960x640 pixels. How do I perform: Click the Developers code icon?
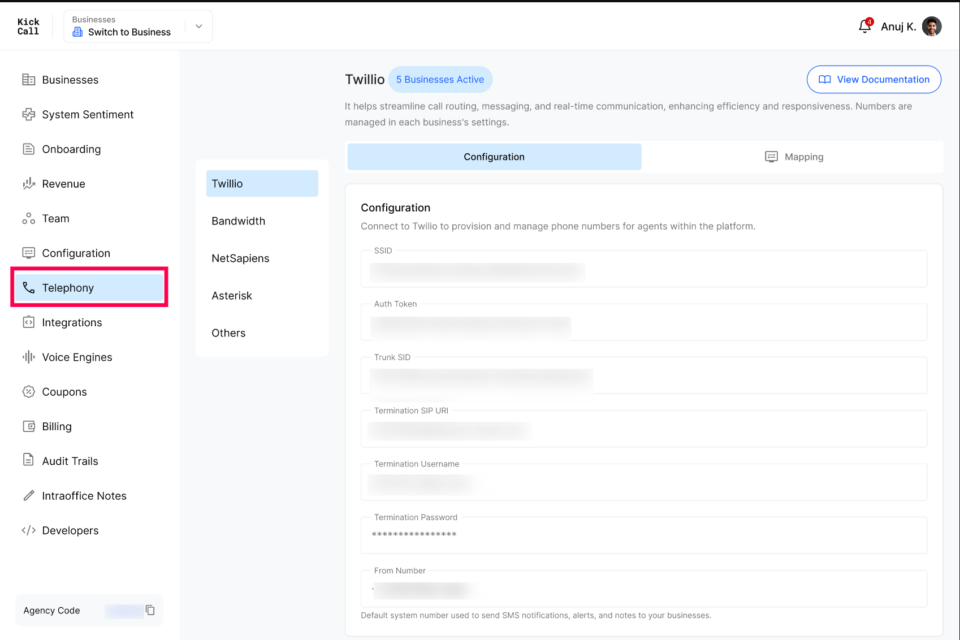[28, 530]
